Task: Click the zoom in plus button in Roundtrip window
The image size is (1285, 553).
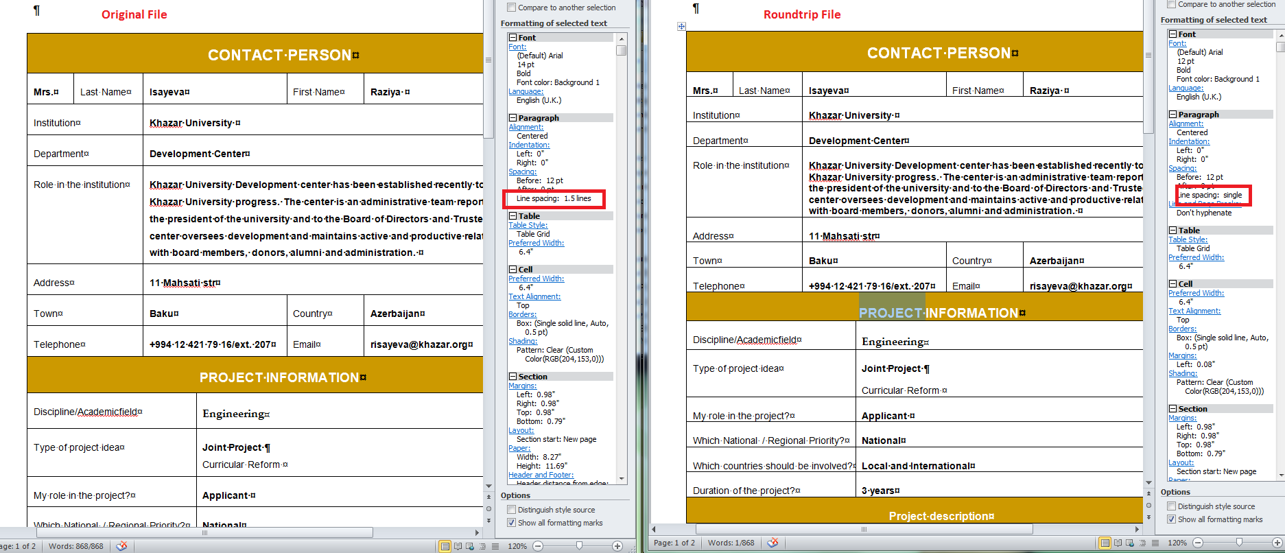Action: pos(1277,543)
